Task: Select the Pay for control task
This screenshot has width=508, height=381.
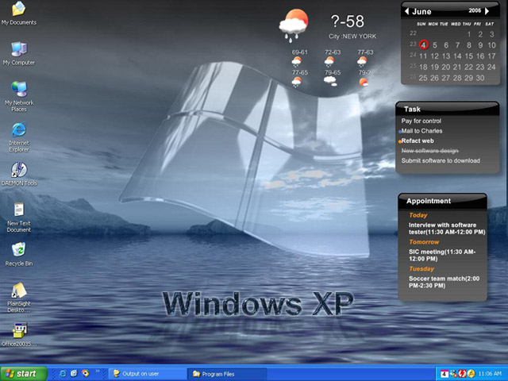Action: tap(421, 121)
